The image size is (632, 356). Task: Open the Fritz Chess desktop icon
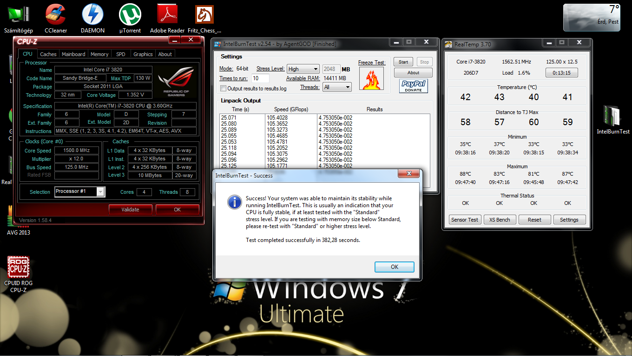tap(204, 19)
